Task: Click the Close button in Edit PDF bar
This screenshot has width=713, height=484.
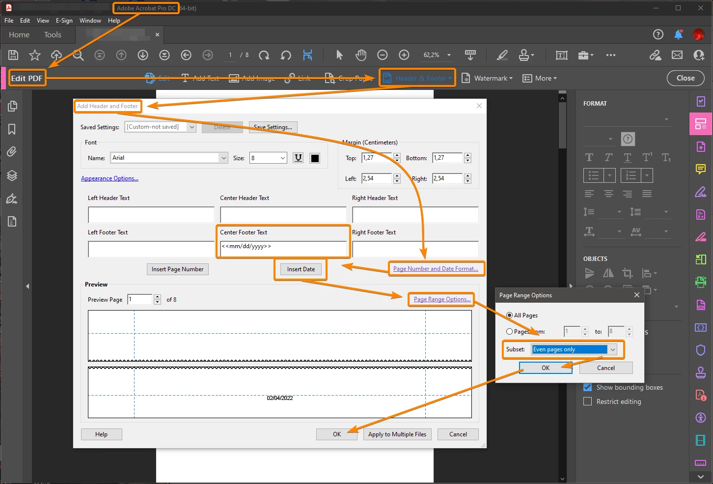Action: click(x=686, y=78)
